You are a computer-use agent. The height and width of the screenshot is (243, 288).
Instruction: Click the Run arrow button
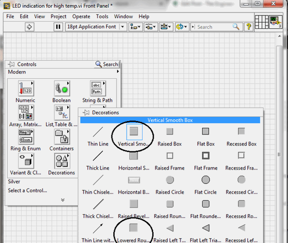(x=29, y=27)
